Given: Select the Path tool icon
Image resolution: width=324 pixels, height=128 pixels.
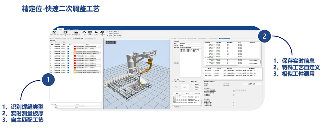Looking at the screenshot, I should tap(84, 33).
